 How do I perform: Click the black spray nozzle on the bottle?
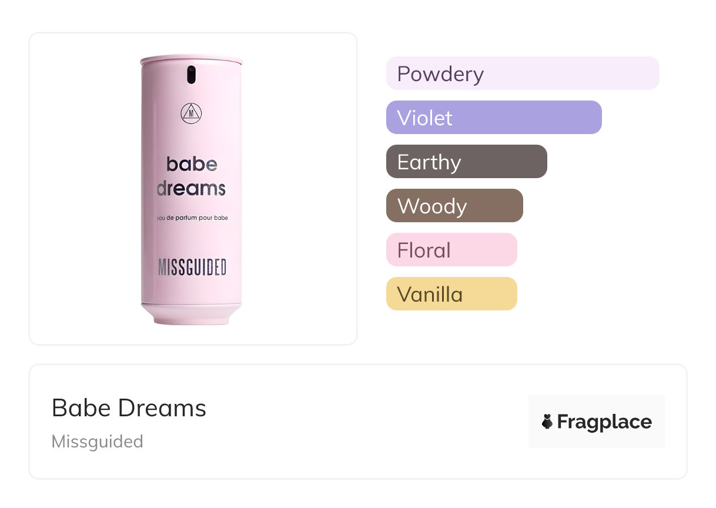click(191, 75)
